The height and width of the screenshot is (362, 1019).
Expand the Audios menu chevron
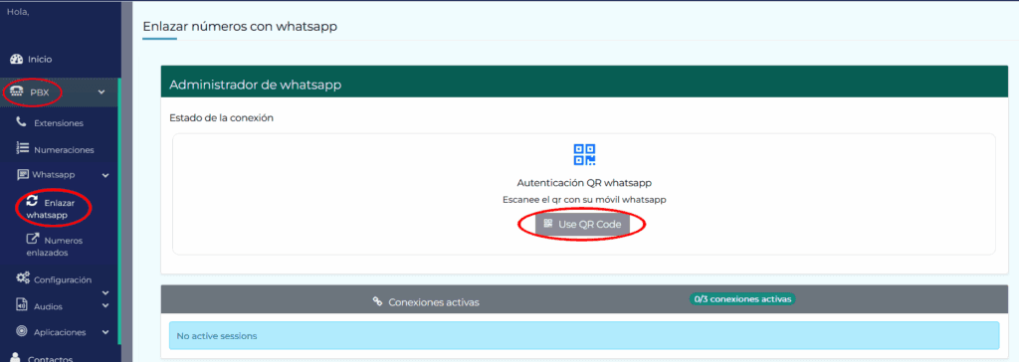105,305
